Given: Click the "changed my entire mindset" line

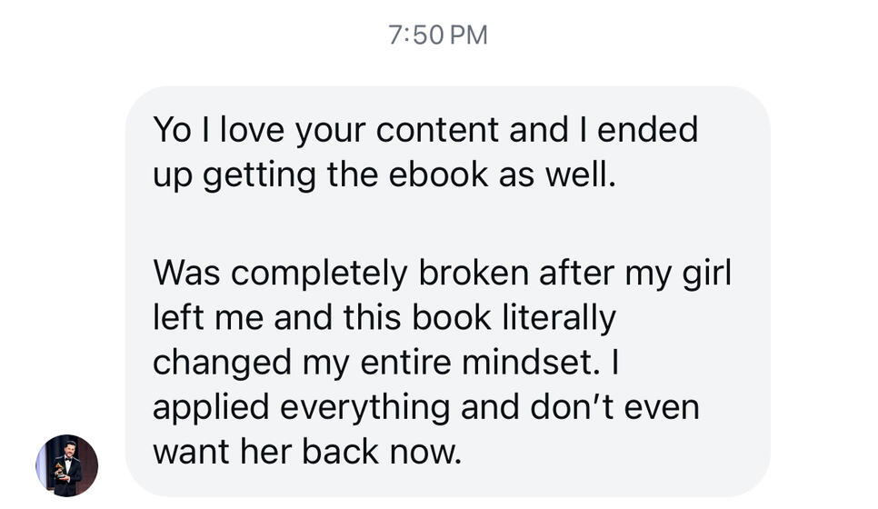Looking at the screenshot, I should tap(385, 362).
